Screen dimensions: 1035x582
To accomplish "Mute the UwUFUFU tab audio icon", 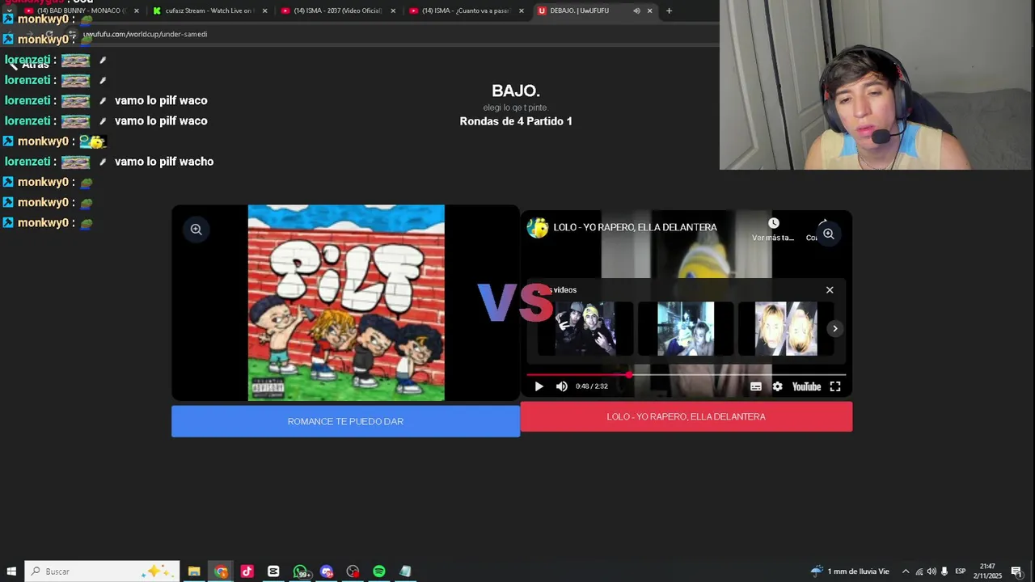I will (x=636, y=11).
